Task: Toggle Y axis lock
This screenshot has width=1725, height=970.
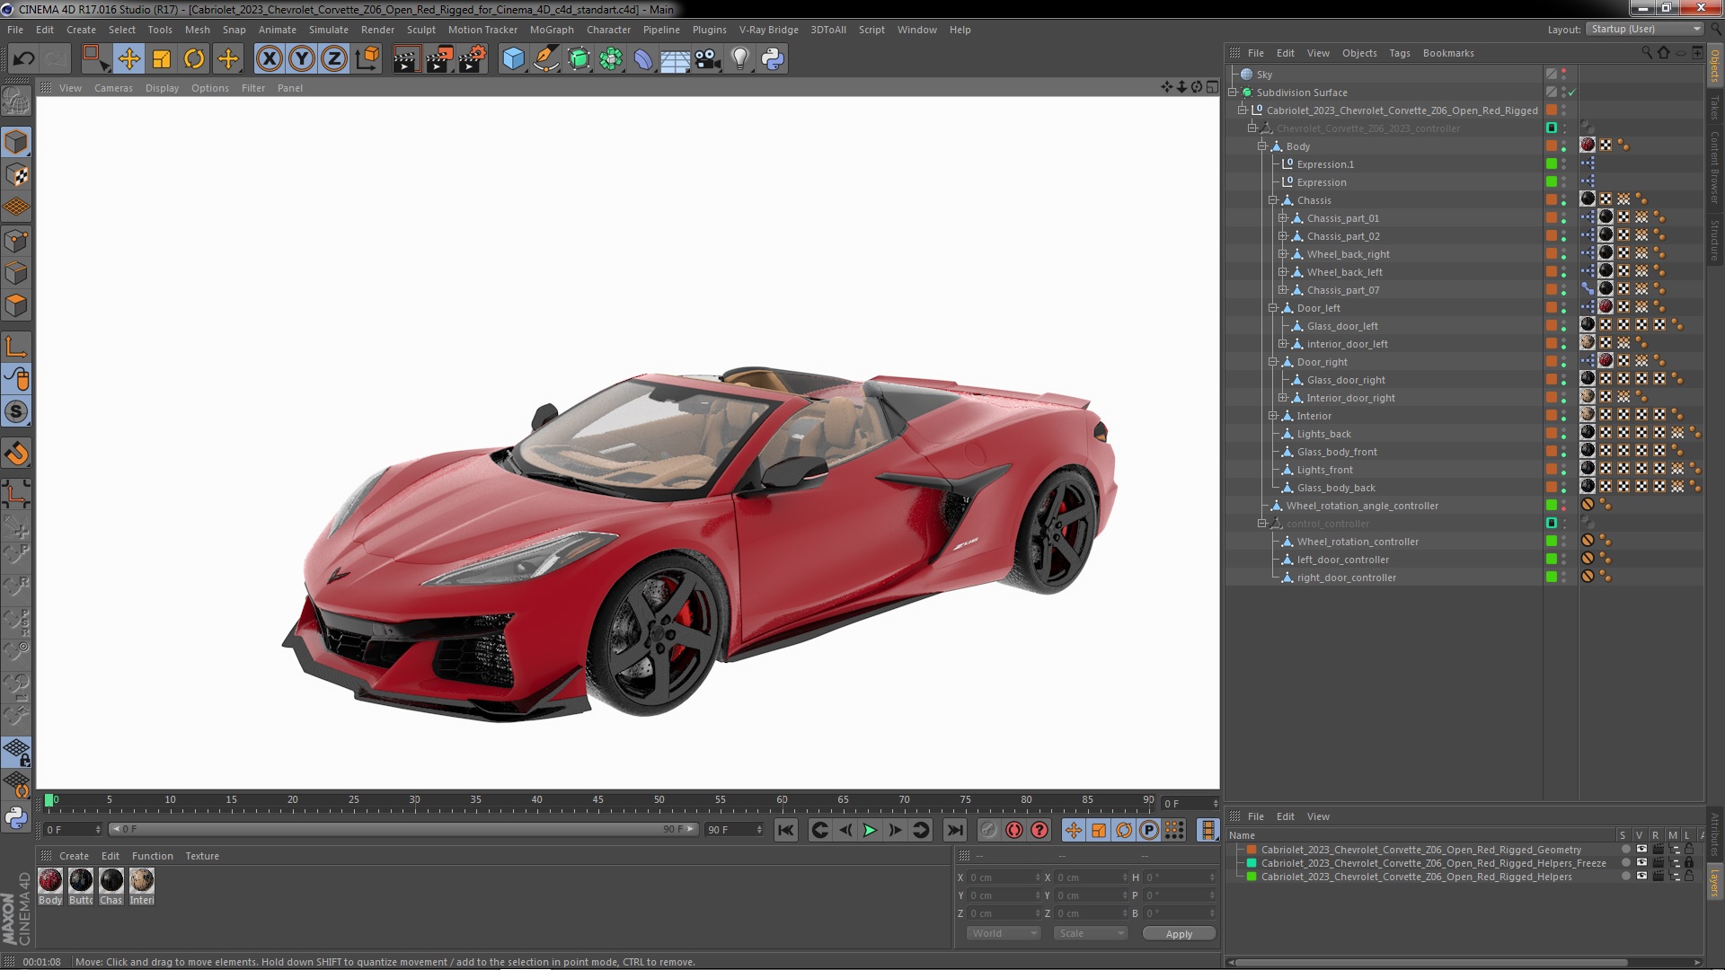Action: [302, 59]
